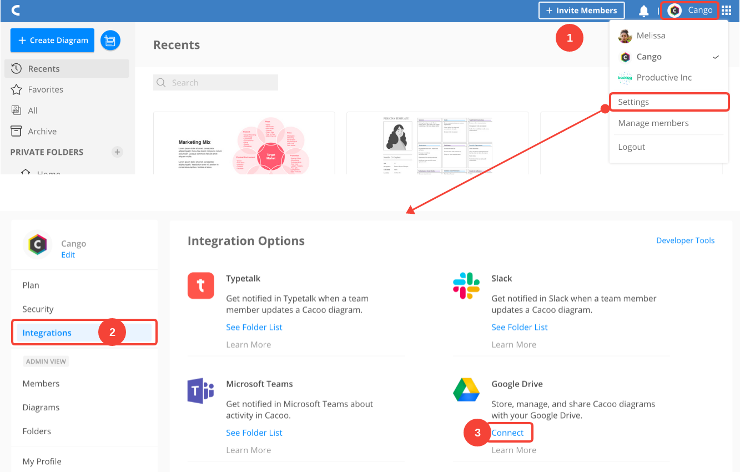Click the Productive Inc logo in the menu
Screen dimensions: 740x472
[625, 78]
